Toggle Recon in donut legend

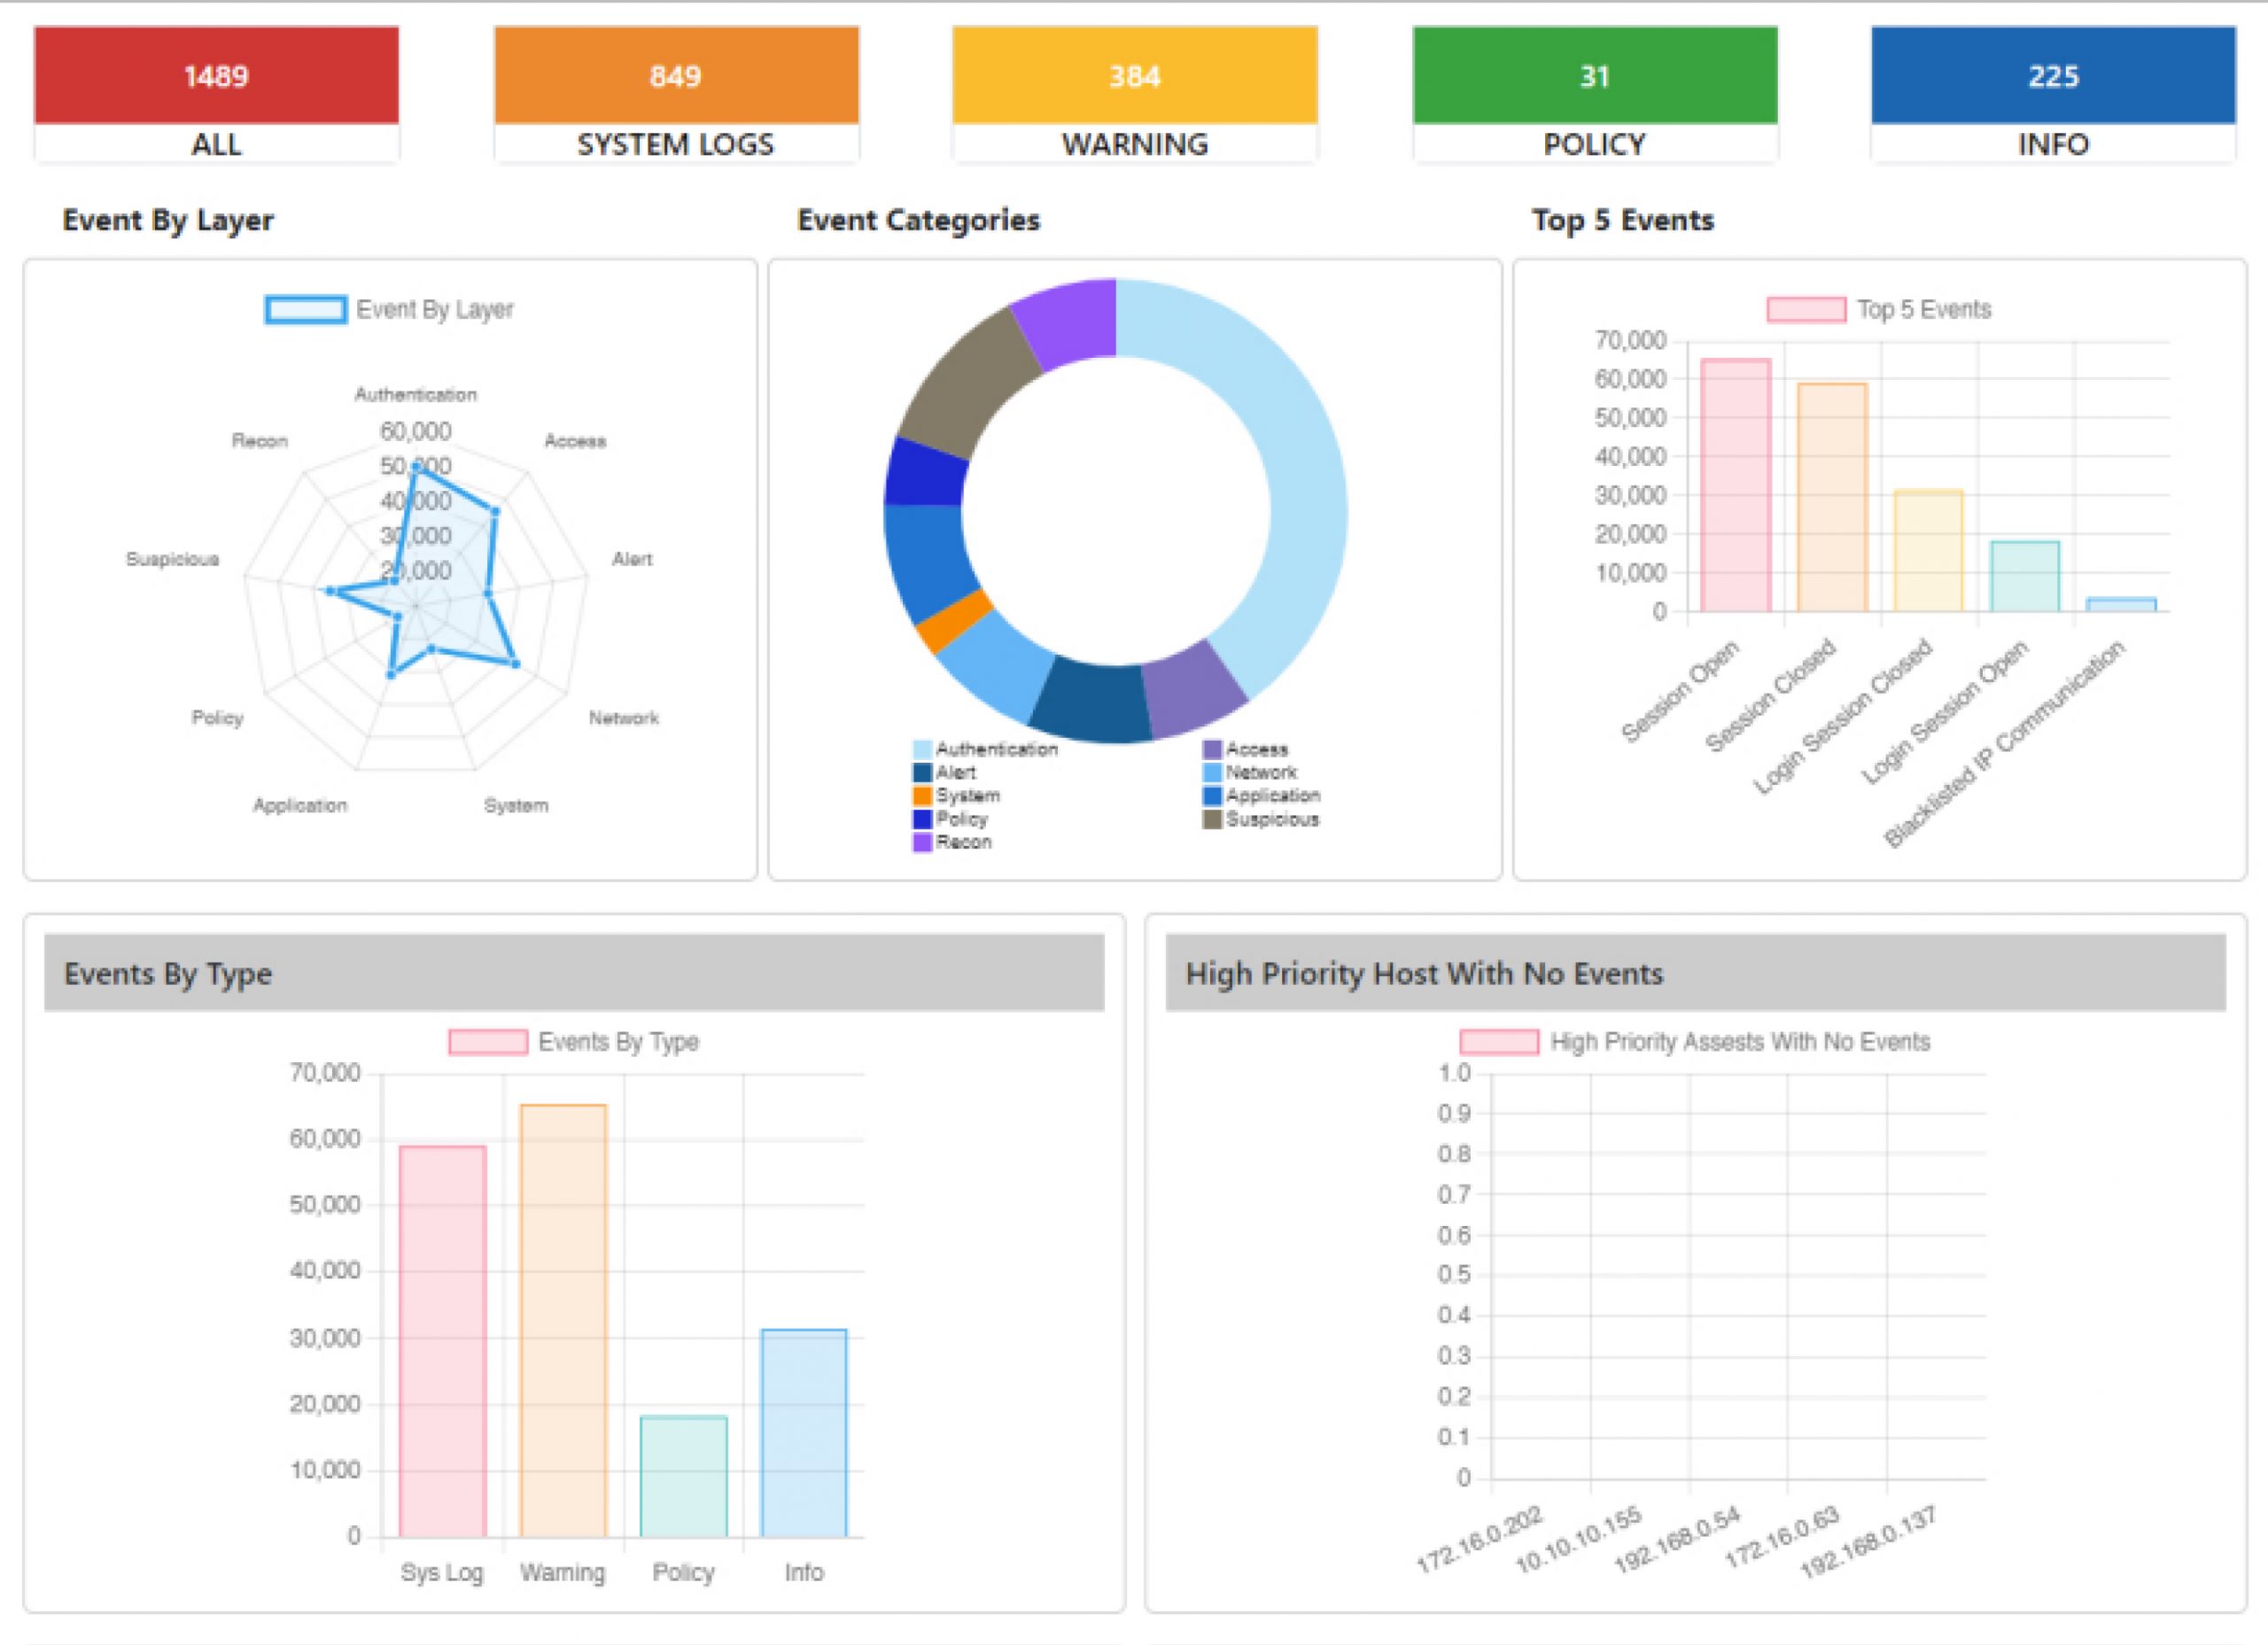coord(952,842)
